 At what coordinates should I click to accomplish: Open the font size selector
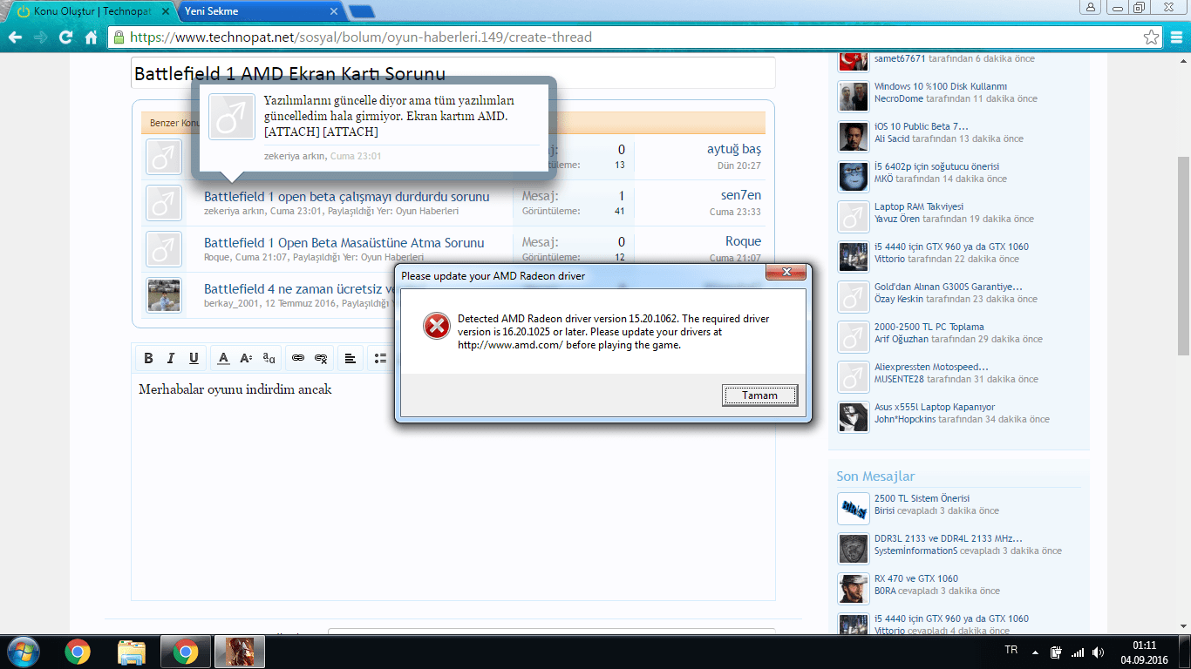tap(246, 358)
